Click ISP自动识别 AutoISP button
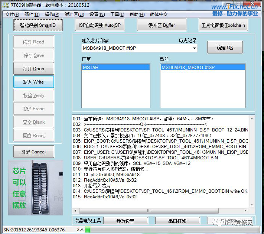This screenshot has height=234, width=264. tap(100, 25)
